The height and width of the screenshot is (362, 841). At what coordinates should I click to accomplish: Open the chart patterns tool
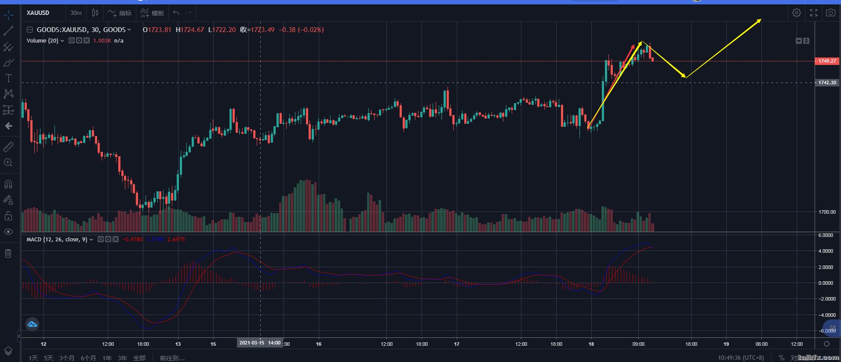(x=8, y=94)
